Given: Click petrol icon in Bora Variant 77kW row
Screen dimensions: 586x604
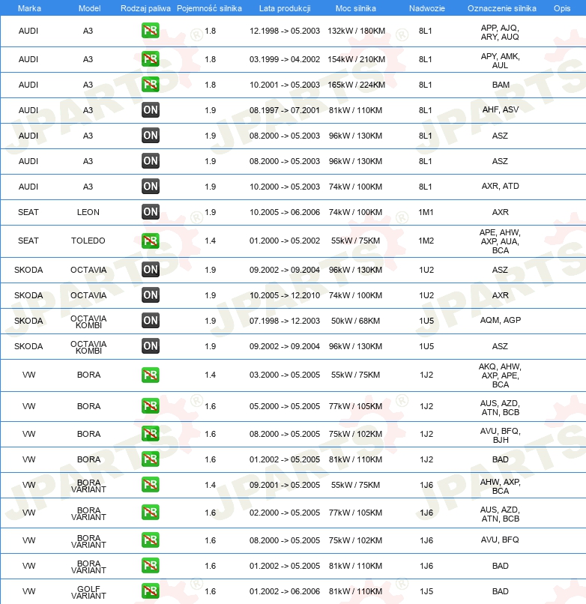Looking at the screenshot, I should pos(151,513).
